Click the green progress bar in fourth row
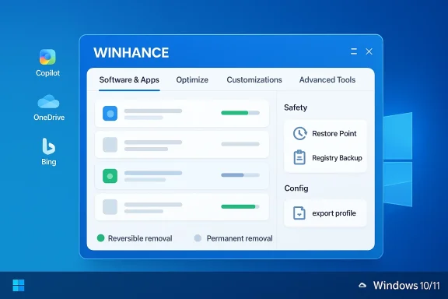This screenshot has width=448, height=299. (240, 206)
